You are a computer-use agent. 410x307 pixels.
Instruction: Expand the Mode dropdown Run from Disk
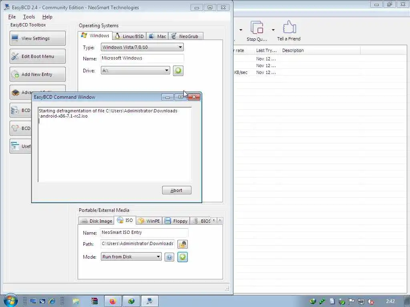(131, 257)
